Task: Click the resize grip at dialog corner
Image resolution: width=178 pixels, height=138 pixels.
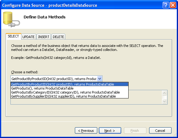Action: pos(175,135)
